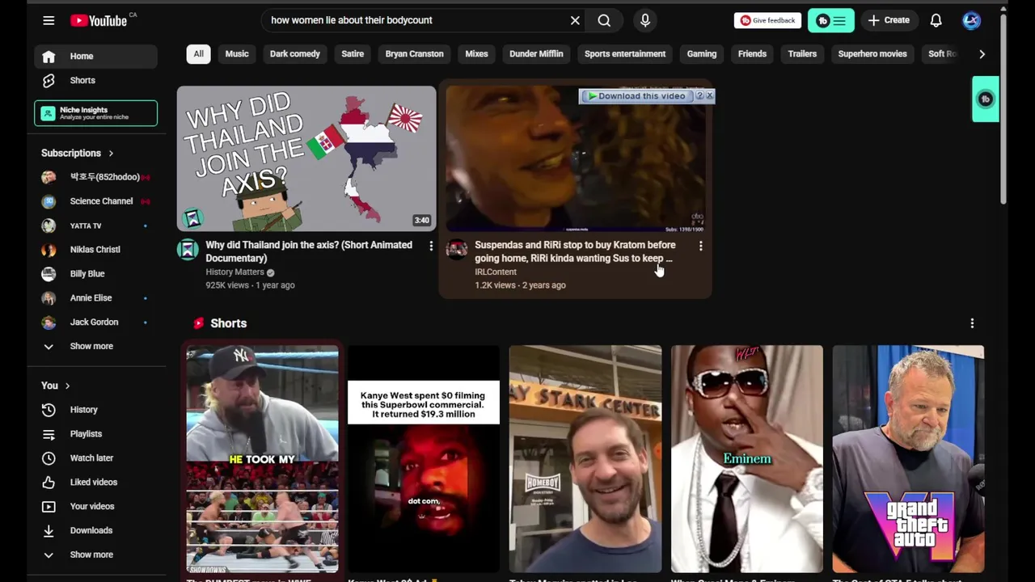Open the account avatar menu

pos(972,20)
